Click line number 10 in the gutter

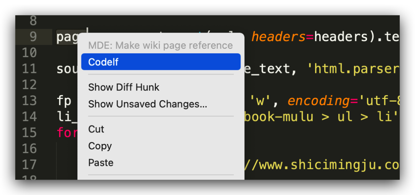tap(29, 53)
